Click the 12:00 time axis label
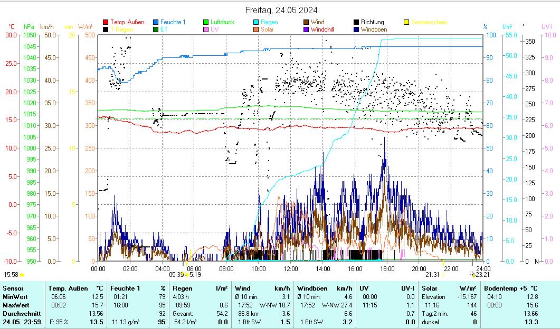This screenshot has height=329, width=560. click(291, 268)
